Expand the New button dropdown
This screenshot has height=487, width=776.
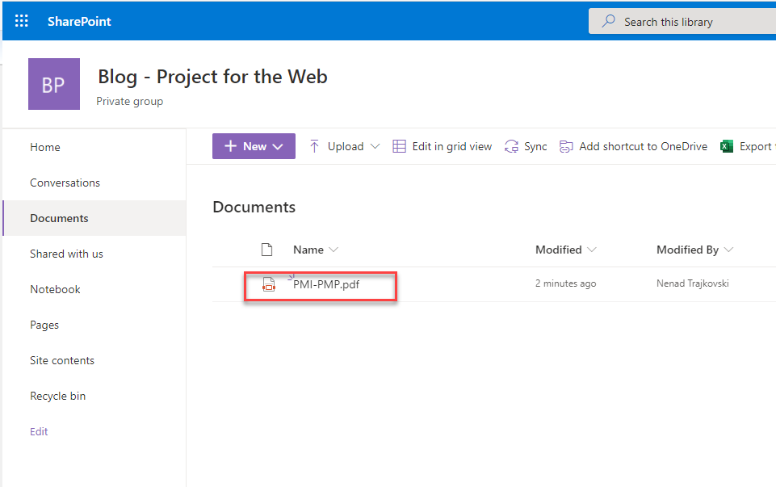(278, 146)
